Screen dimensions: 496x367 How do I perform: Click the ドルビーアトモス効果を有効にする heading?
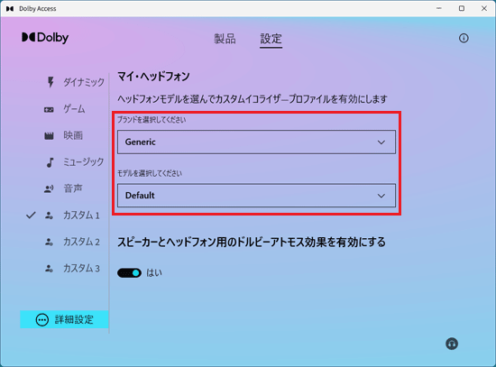click(x=252, y=243)
